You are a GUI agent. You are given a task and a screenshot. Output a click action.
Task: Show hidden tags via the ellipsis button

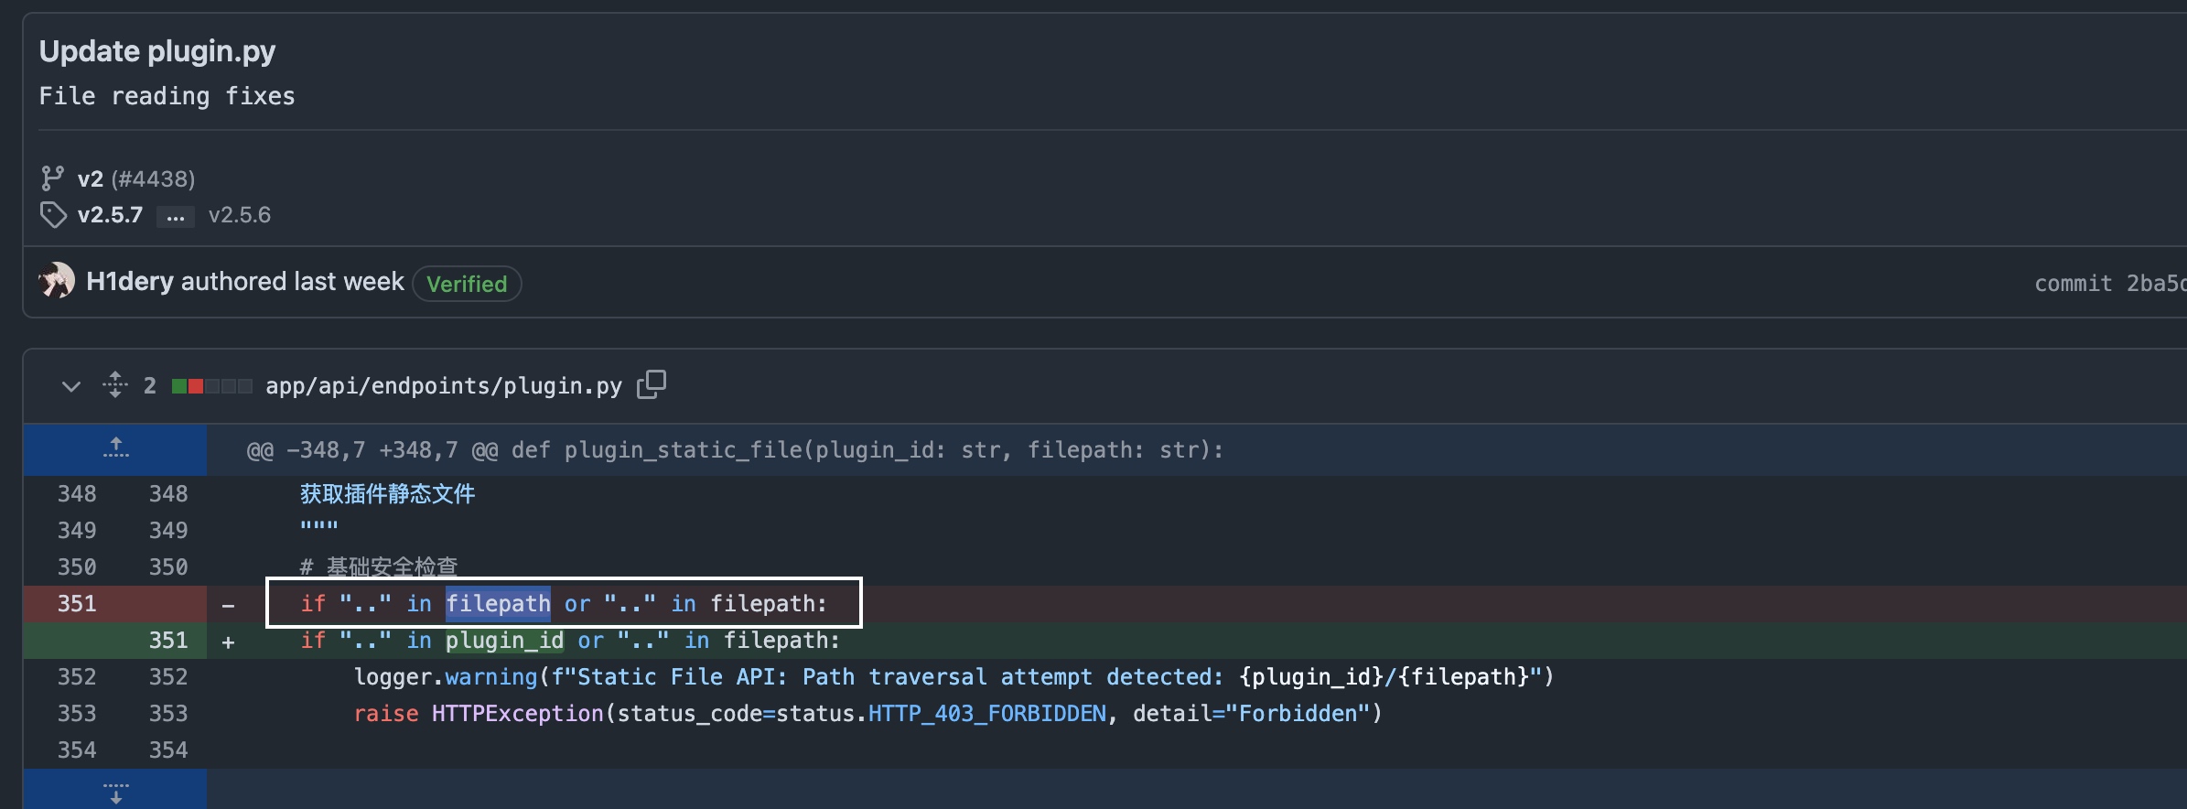point(176,217)
